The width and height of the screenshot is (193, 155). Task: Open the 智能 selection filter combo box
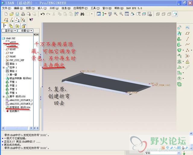click(163, 153)
